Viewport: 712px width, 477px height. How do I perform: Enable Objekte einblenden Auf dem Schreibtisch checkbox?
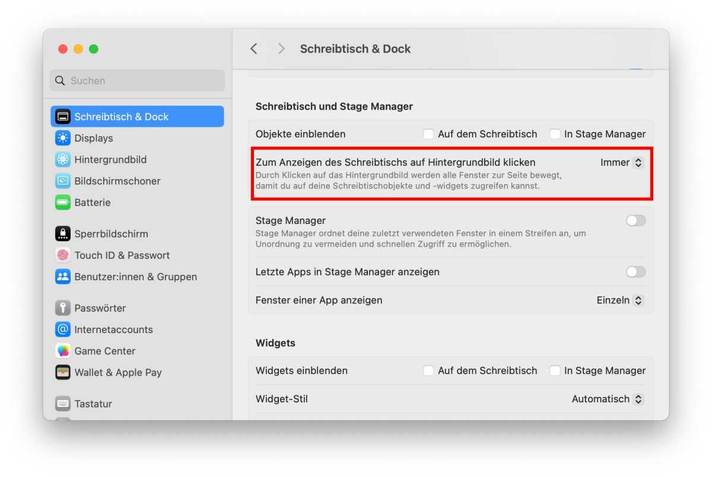[x=428, y=134]
